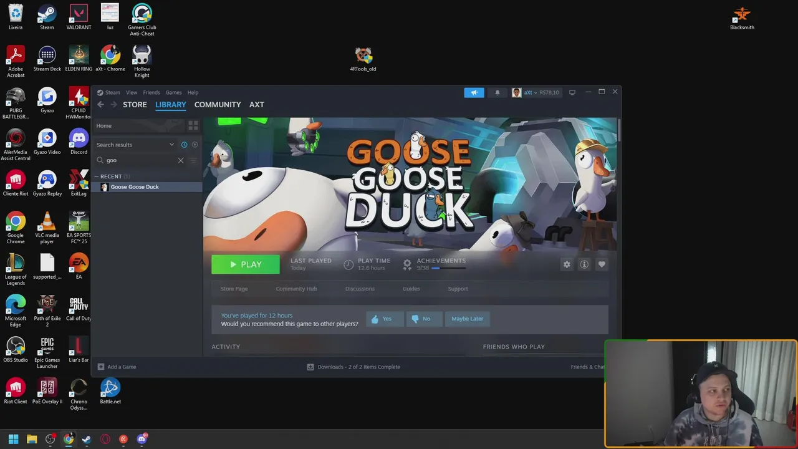Choose No for game recommendation
Viewport: 798px width, 449px height.
[424, 319]
